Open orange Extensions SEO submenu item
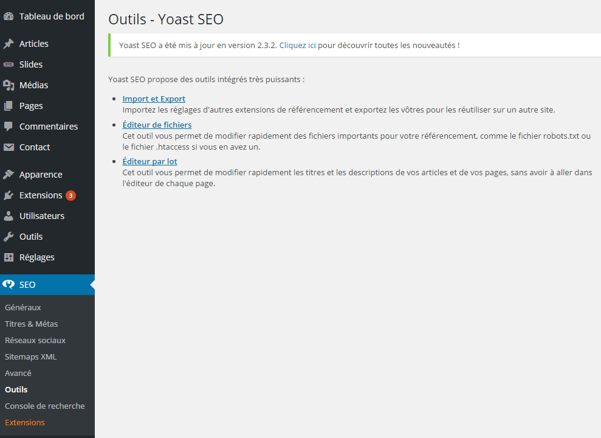 point(25,423)
